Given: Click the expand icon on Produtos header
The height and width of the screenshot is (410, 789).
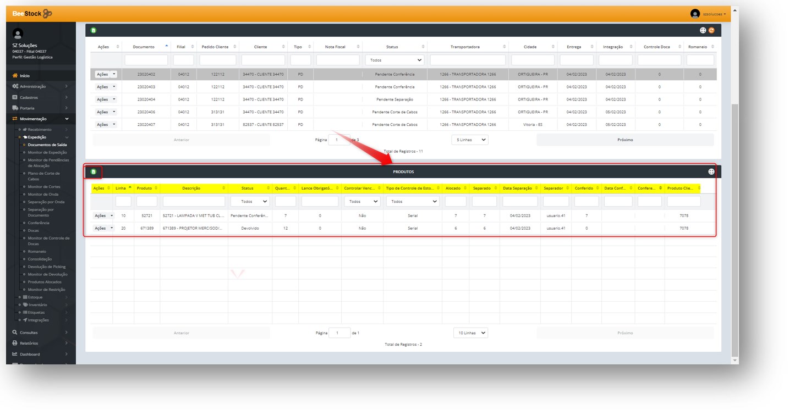Looking at the screenshot, I should (x=711, y=172).
